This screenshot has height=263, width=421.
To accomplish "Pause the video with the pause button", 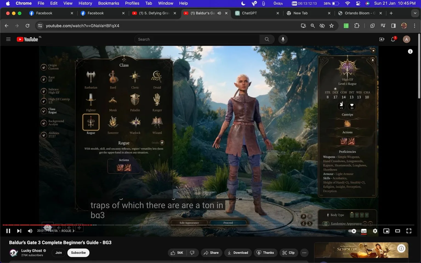I will [8, 231].
